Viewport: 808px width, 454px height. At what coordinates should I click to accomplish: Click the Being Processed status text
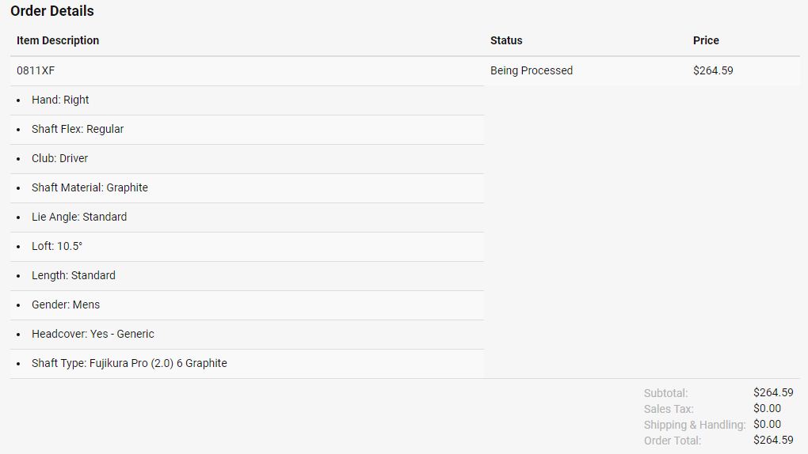(x=531, y=70)
